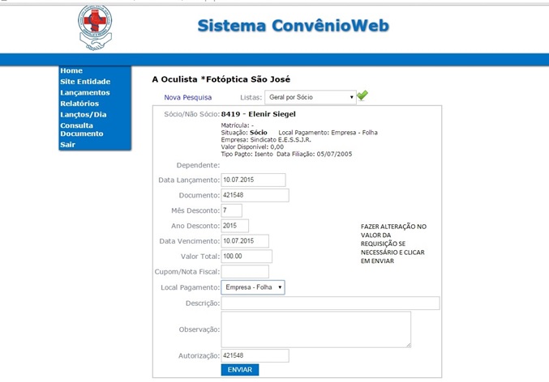Screen dimensions: 549x382
Task: Click the Data Lançamento field
Action: [x=253, y=180]
